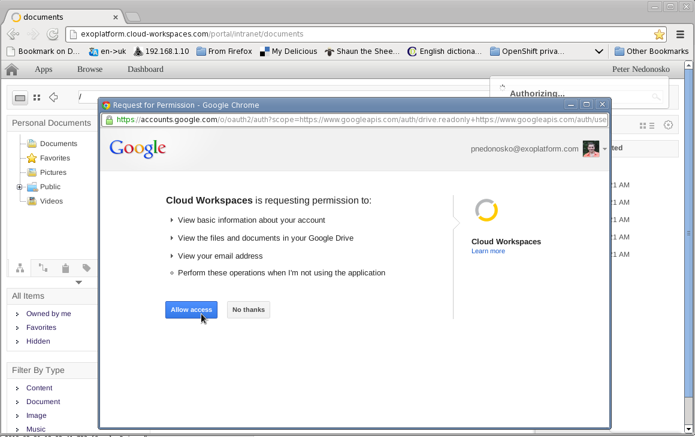
Task: Open the Other Bookmarks folder
Action: tap(652, 51)
